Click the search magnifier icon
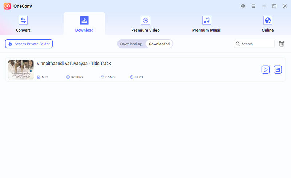291x178 pixels. 238,44
